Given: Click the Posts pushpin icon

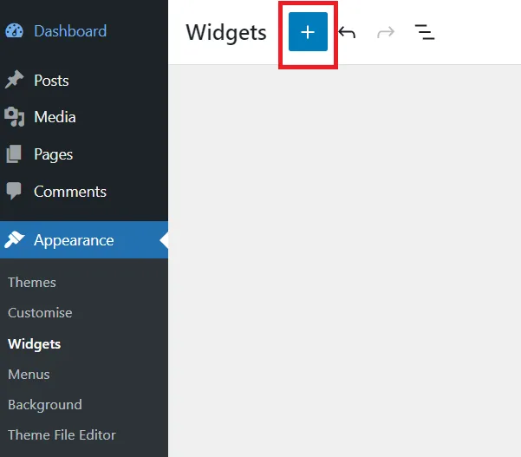Looking at the screenshot, I should click(14, 80).
